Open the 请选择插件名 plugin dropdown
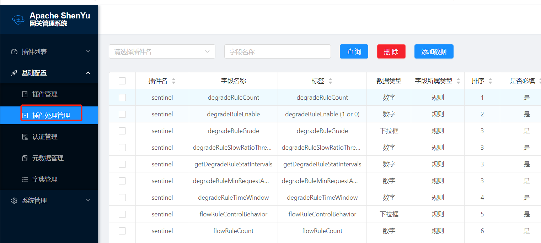541x243 pixels. click(162, 51)
